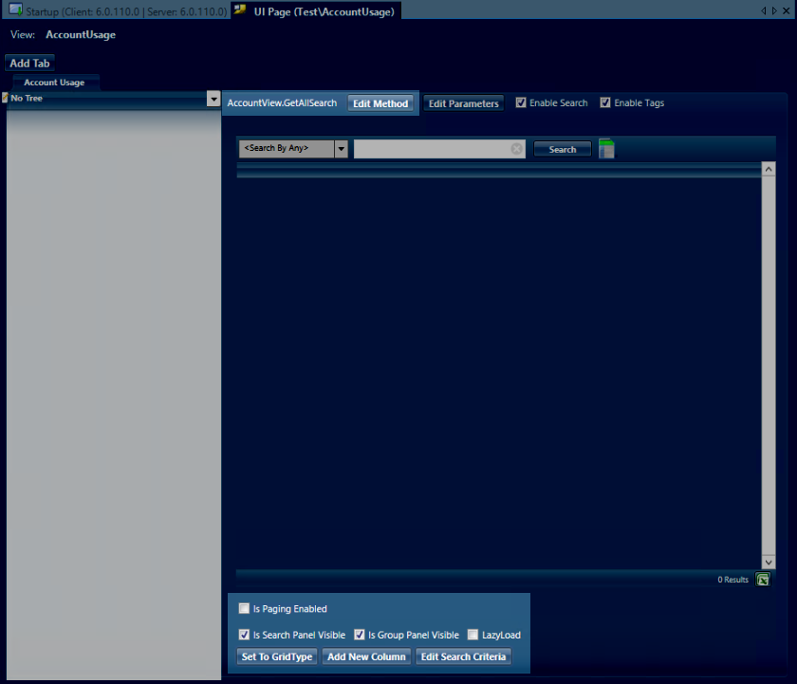Open the No Tree dropdown
This screenshot has width=797, height=684.
point(213,99)
